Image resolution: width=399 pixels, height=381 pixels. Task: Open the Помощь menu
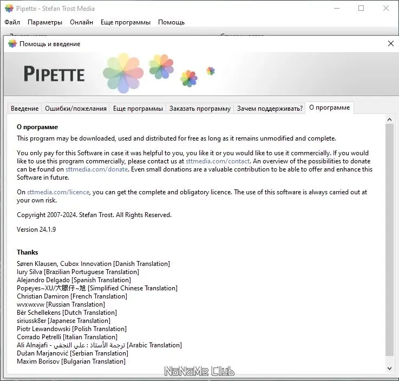[171, 22]
